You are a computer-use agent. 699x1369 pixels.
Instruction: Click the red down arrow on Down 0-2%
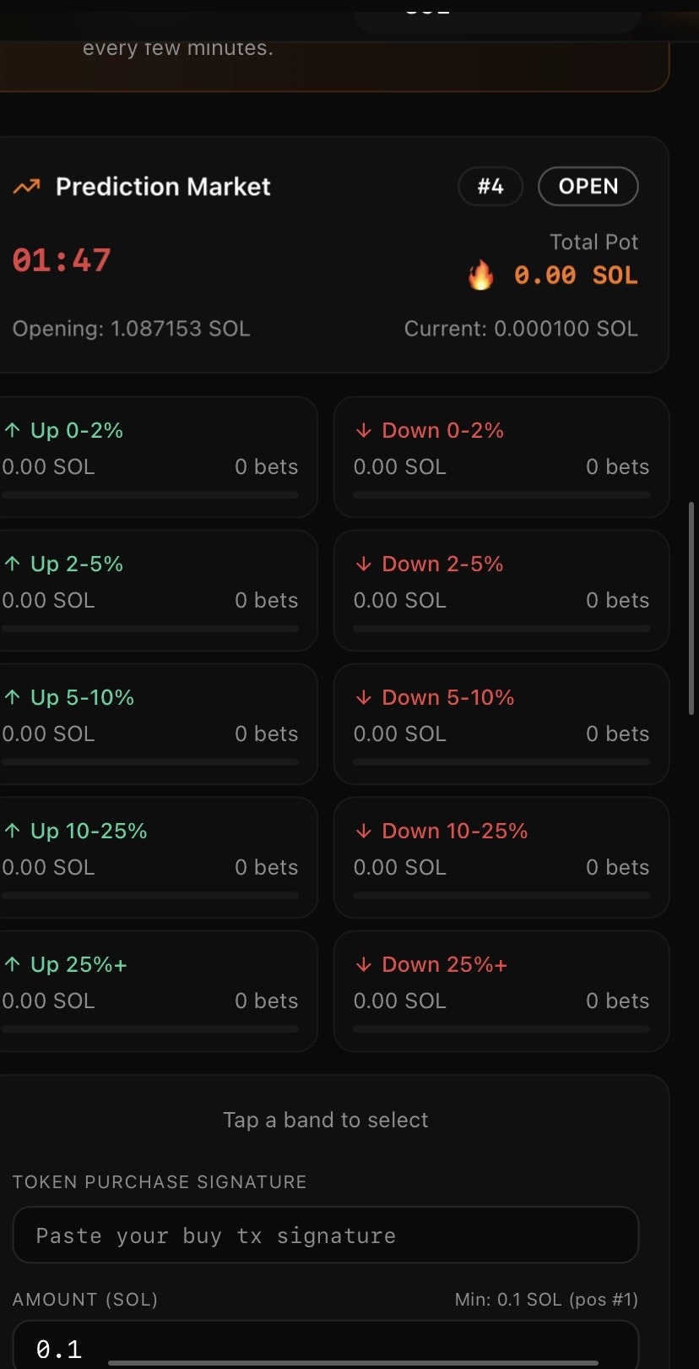(x=363, y=430)
